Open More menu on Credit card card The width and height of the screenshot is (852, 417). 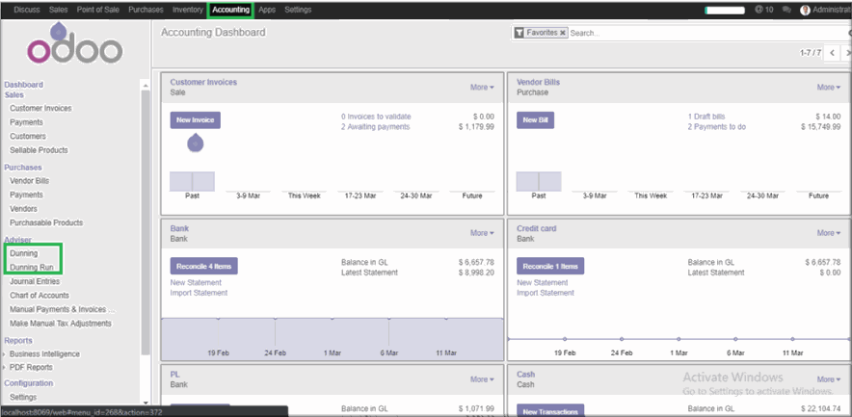(x=829, y=233)
